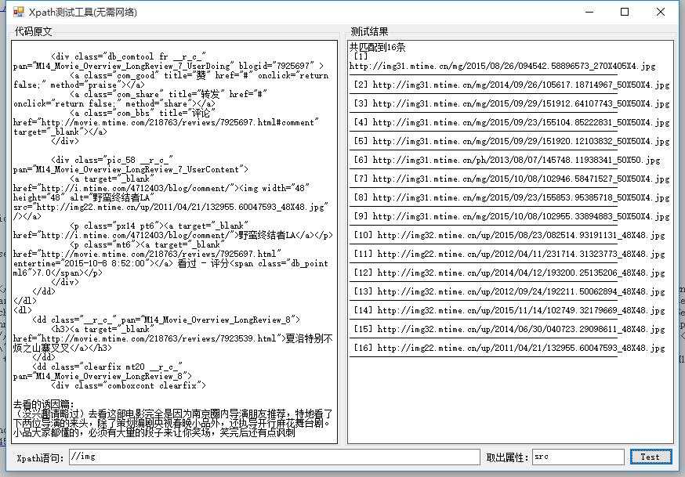Click source line alt="野蛮终结者LA"
Screen dimensions: 685x477
[x=84, y=197]
